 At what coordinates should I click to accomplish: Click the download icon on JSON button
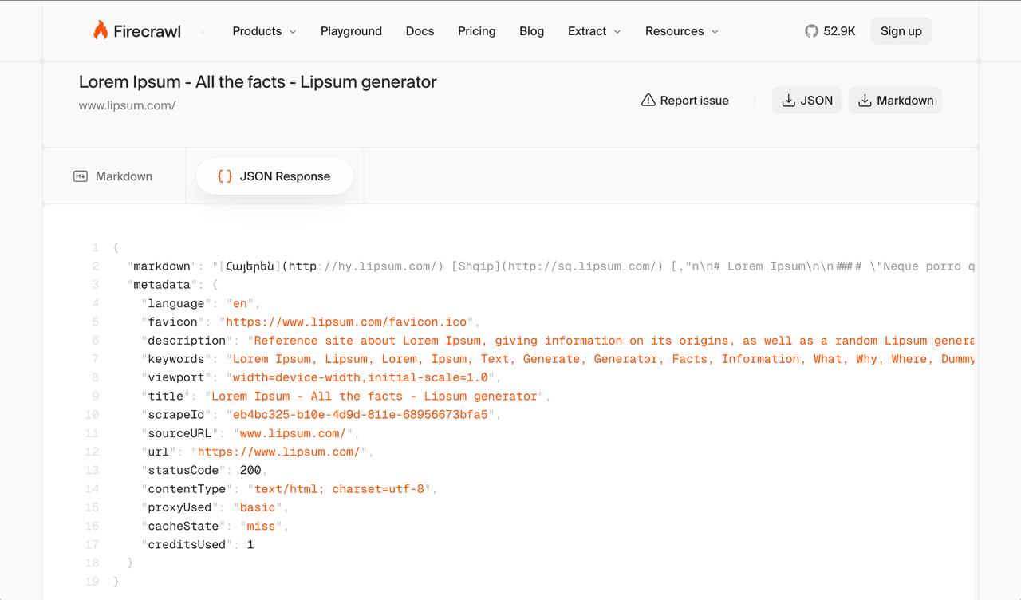pyautogui.click(x=788, y=101)
